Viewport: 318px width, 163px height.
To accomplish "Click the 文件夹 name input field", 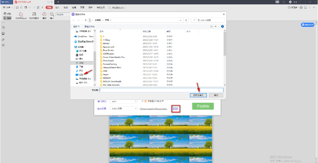I will coord(161,90).
